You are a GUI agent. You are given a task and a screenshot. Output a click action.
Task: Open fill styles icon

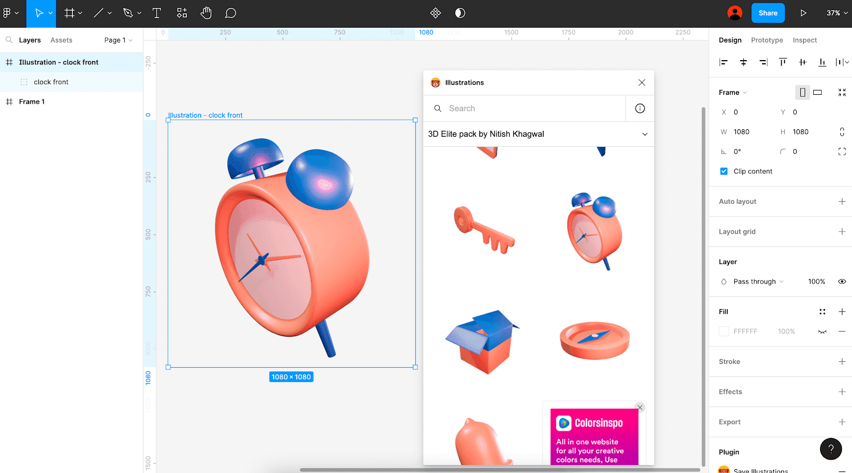(822, 312)
